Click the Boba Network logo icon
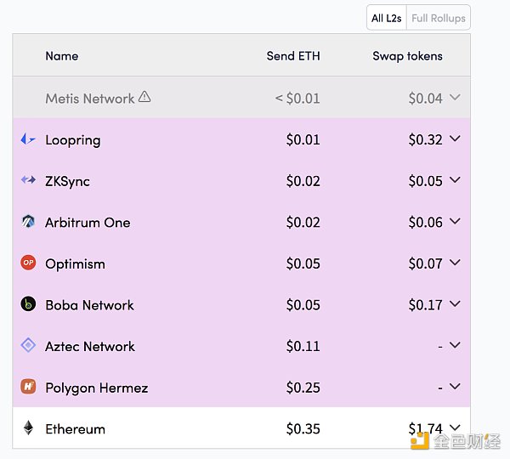 28,304
